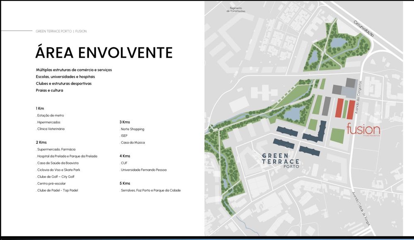Click the pond in the northern park
Viewport: 414px width, 240px height.
pos(338,43)
